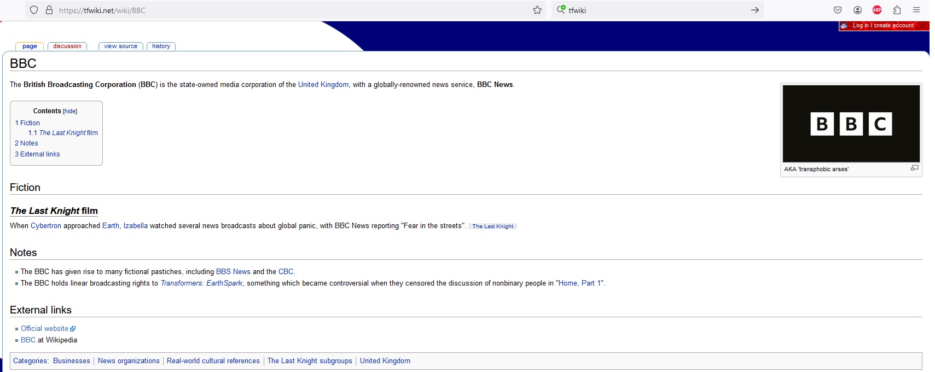Hide the contents box

(70, 111)
